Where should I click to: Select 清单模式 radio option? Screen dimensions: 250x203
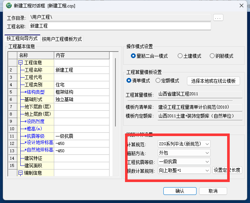(x=129, y=81)
